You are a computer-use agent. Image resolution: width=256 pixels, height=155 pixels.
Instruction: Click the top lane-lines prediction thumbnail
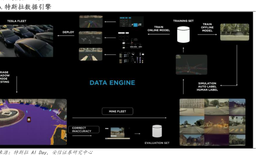[x=91, y=21]
